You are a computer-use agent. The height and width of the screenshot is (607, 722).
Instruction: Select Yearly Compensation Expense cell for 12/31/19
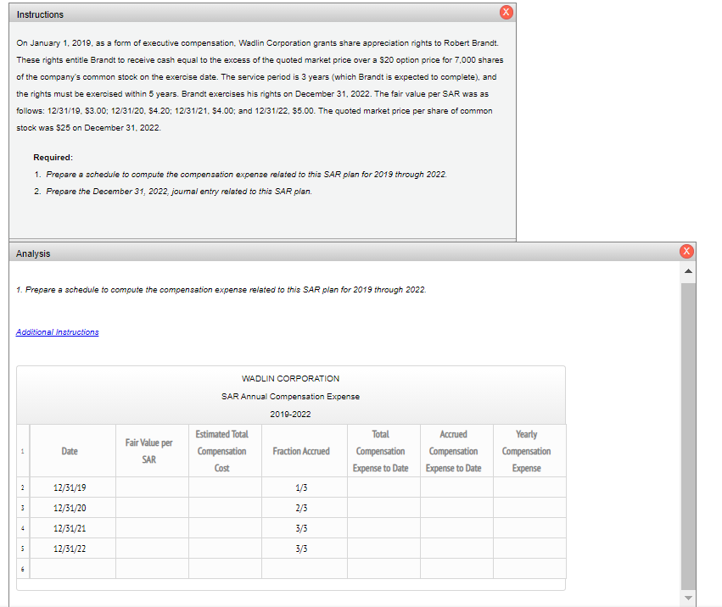529,487
